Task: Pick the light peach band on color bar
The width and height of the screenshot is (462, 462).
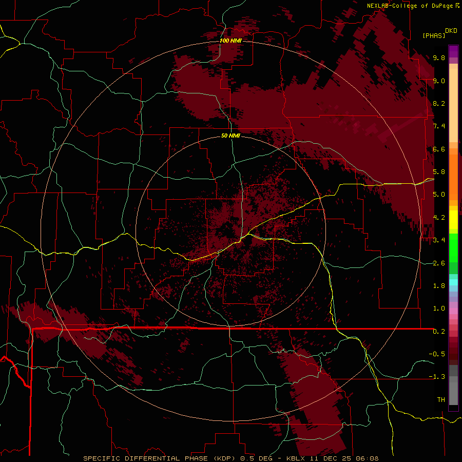Action: click(x=453, y=105)
